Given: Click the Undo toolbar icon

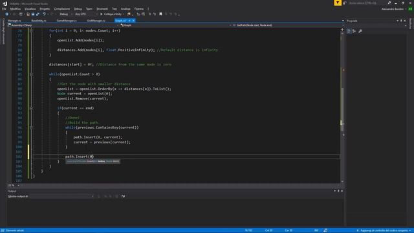Looking at the screenshot, I should point(44,14).
